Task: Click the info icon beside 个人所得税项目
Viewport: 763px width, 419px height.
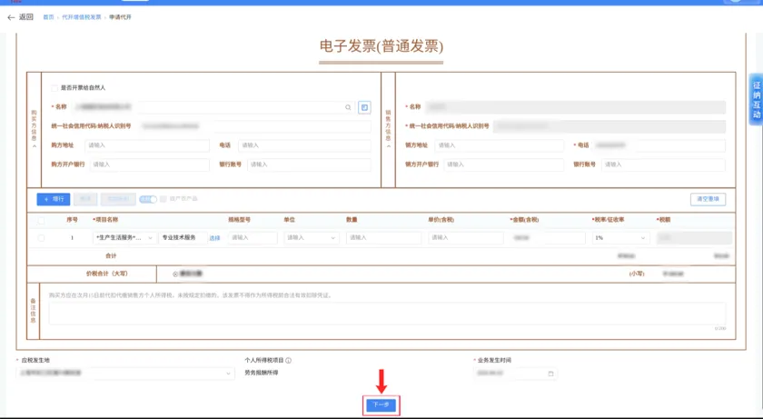Action: pos(289,361)
